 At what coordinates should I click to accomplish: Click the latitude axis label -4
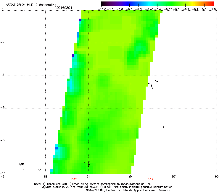pos(2,75)
